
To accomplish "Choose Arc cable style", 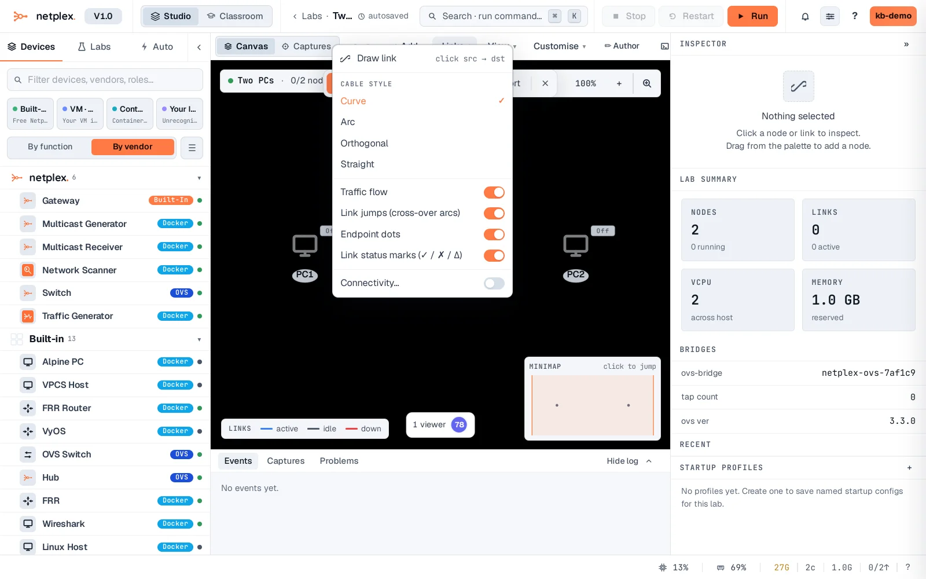I will point(422,122).
